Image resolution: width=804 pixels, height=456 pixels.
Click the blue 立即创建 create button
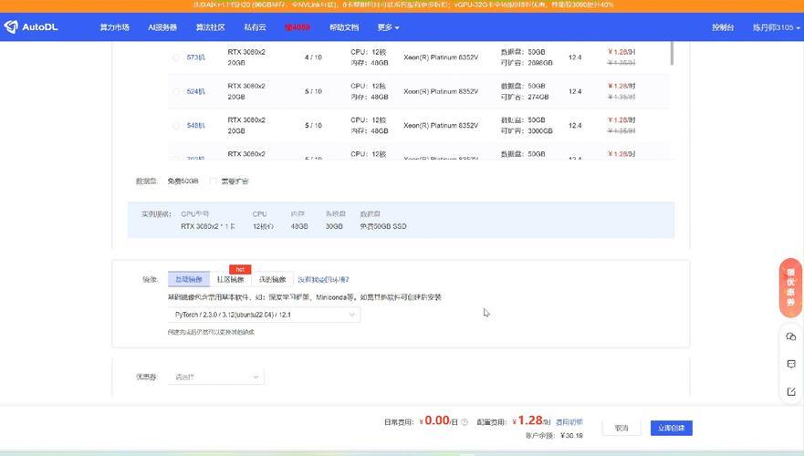point(671,428)
